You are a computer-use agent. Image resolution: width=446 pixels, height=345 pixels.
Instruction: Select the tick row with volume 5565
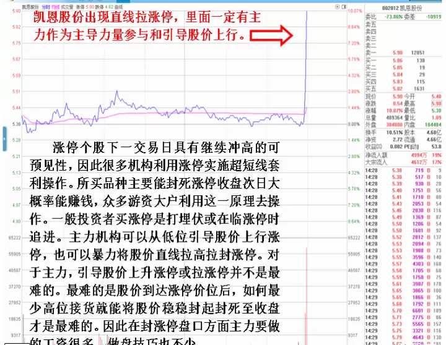tap(403, 324)
